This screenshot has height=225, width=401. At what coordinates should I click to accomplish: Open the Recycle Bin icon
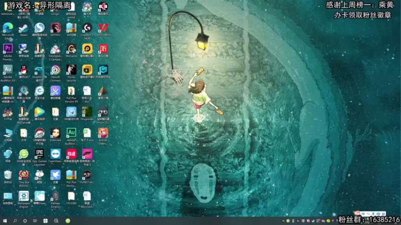[8, 175]
